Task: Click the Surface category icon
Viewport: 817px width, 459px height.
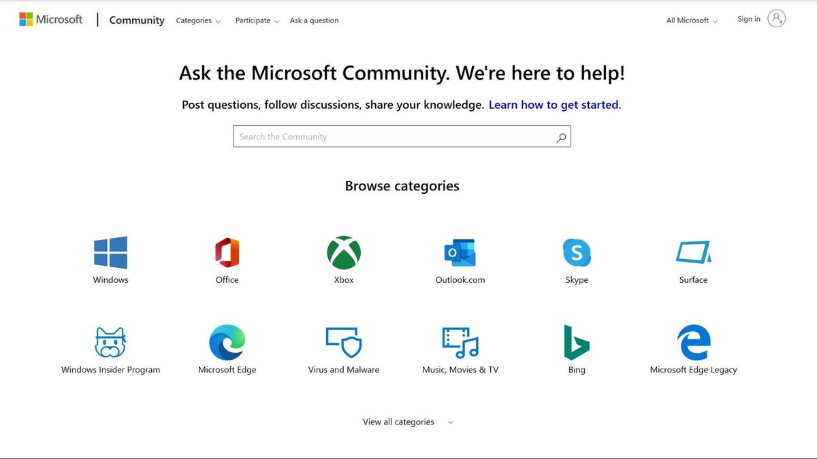Action: pyautogui.click(x=693, y=251)
